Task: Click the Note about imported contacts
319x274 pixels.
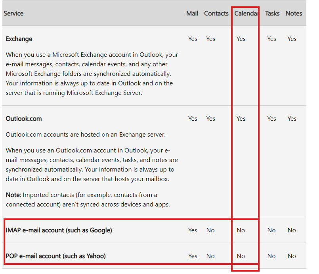Action: click(88, 200)
